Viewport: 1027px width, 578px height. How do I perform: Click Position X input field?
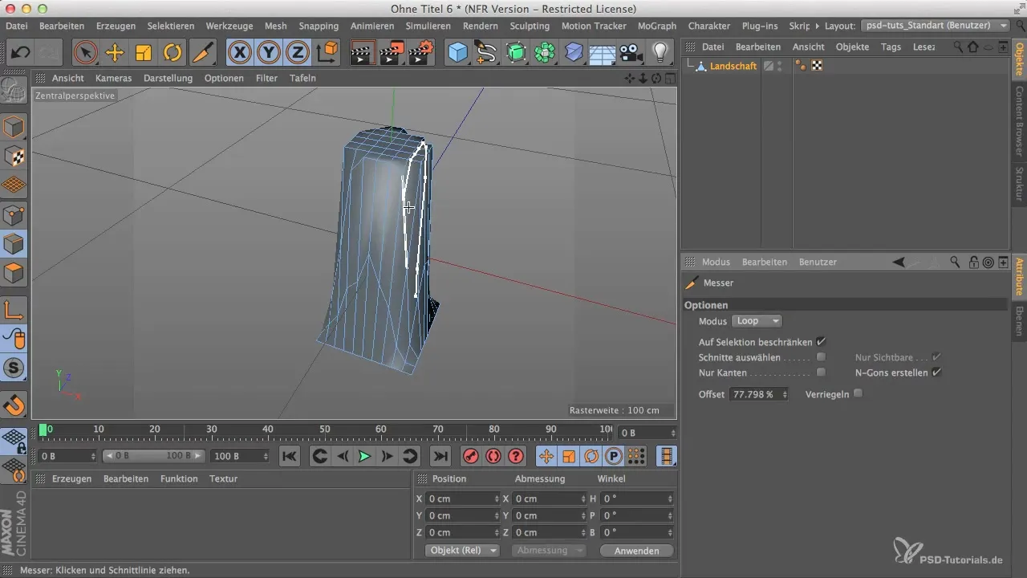coord(463,499)
